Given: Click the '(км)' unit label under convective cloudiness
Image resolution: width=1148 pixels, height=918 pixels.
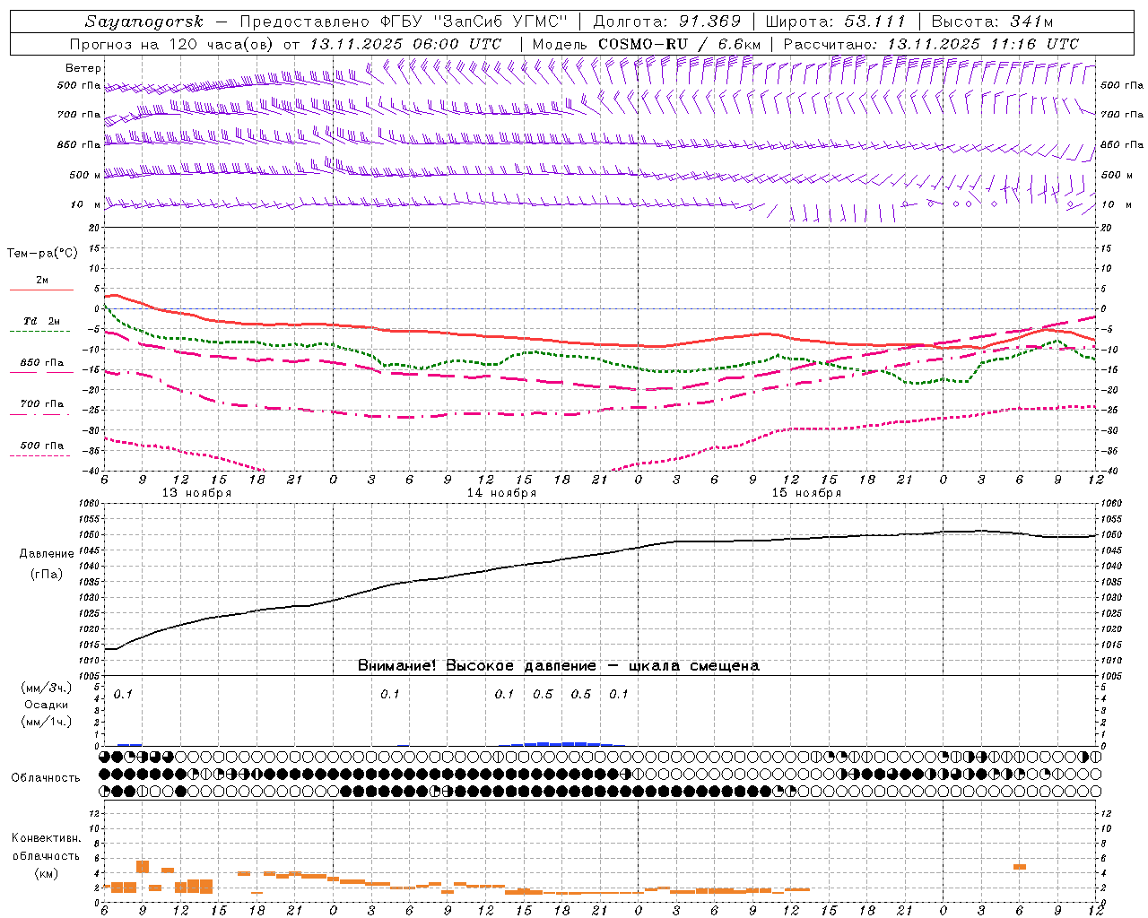Looking at the screenshot, I should point(46,873).
